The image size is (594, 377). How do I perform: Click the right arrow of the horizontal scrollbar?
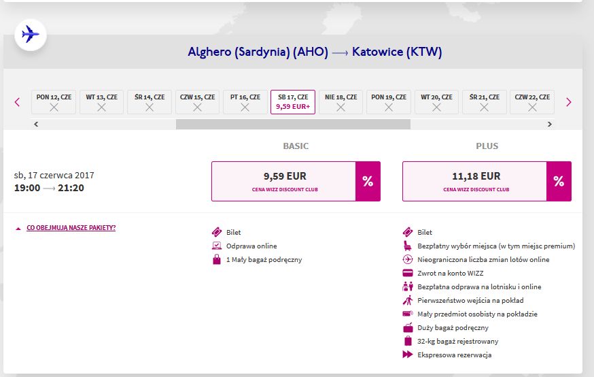(549, 124)
